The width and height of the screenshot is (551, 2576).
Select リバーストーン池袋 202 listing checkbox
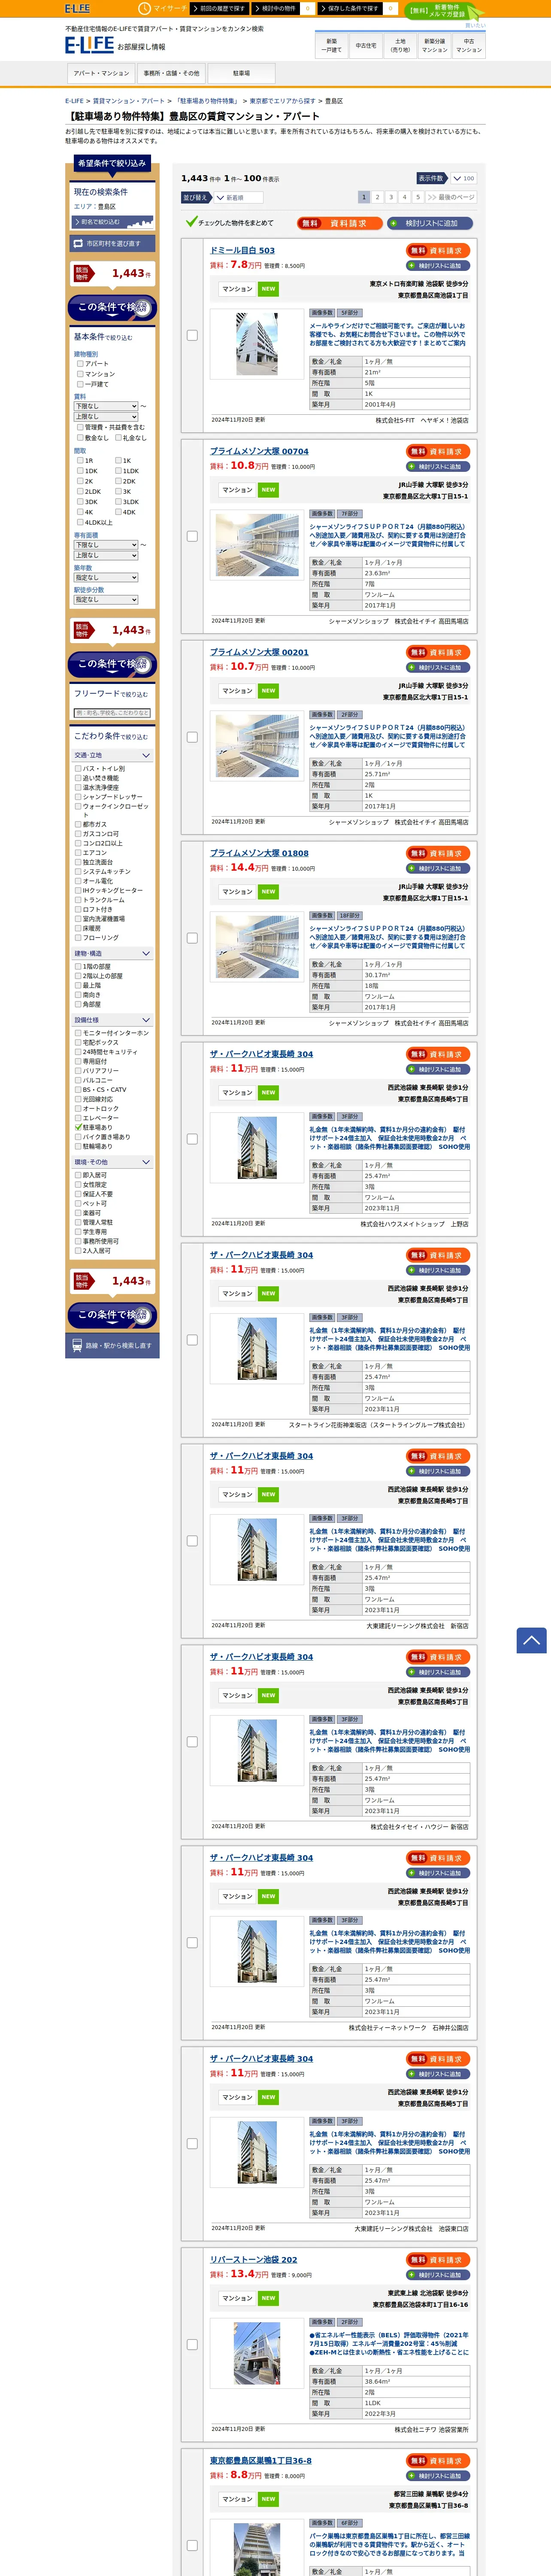click(x=192, y=2345)
